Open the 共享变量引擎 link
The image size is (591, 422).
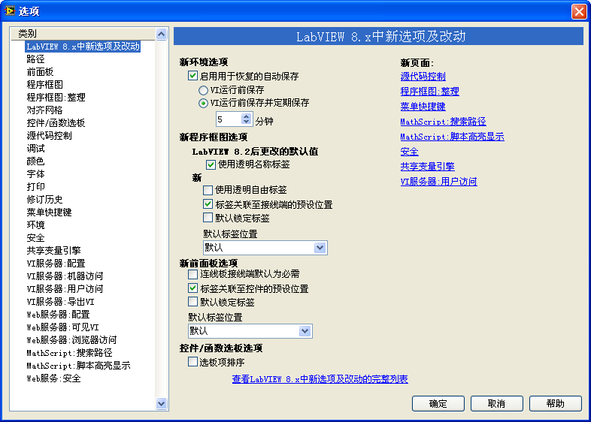(427, 167)
